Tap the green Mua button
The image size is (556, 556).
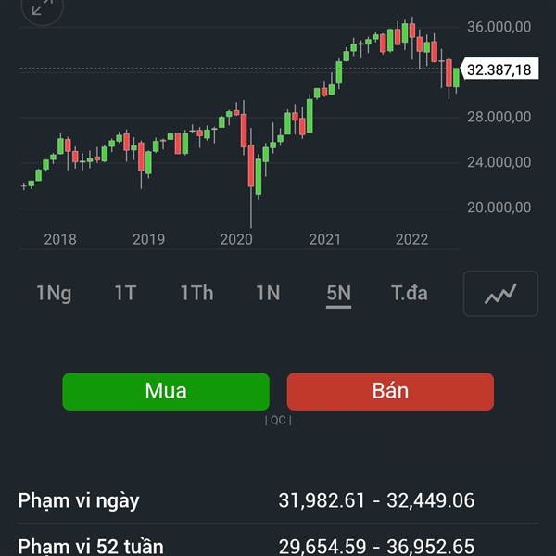pos(166,391)
